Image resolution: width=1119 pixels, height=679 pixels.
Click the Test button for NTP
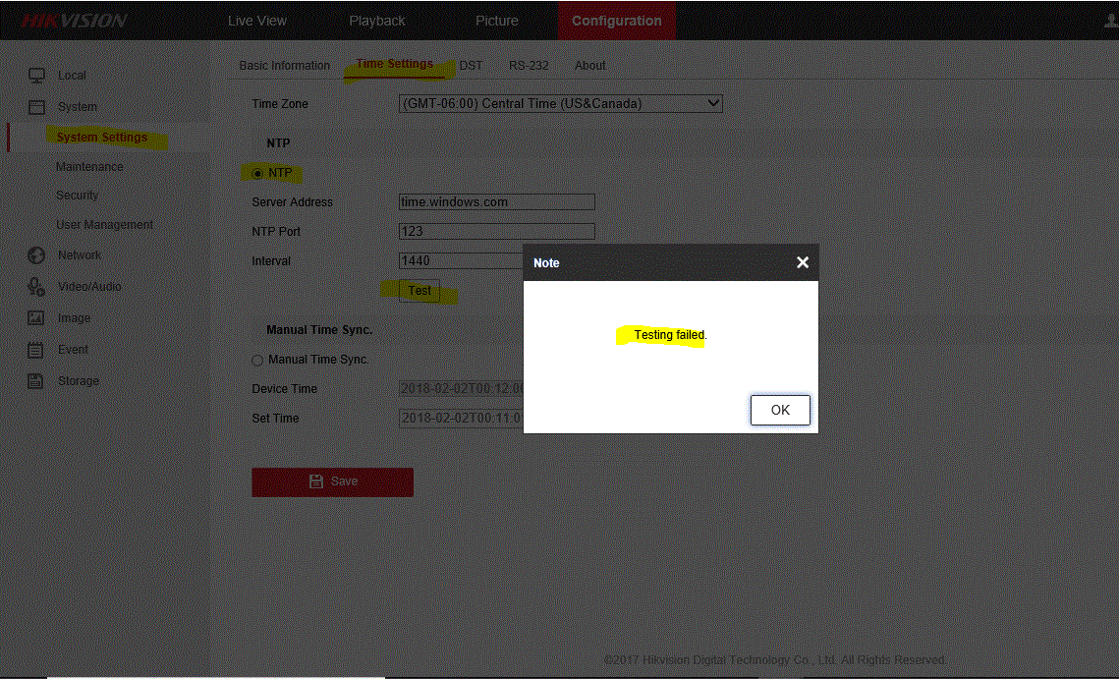420,291
